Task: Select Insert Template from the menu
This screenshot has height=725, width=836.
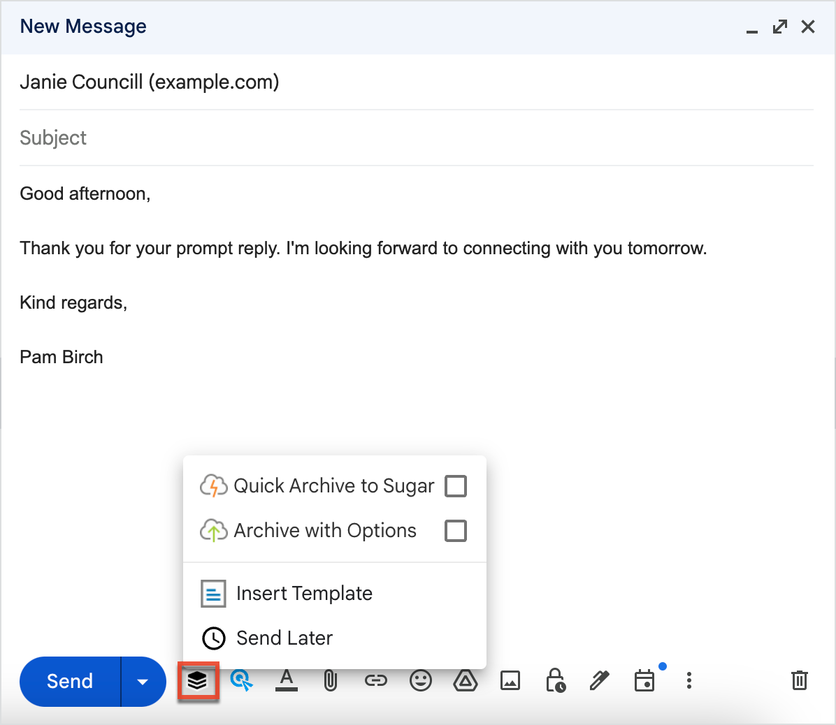Action: [x=304, y=593]
